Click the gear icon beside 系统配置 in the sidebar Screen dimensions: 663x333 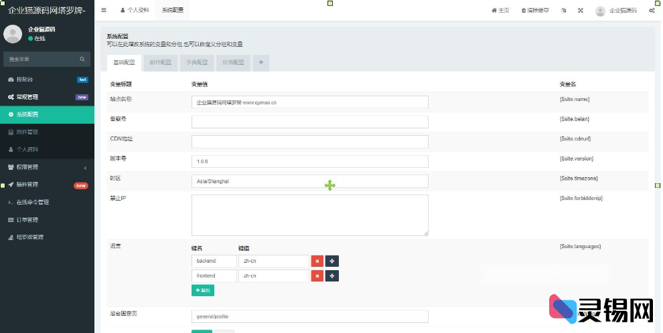pyautogui.click(x=11, y=114)
